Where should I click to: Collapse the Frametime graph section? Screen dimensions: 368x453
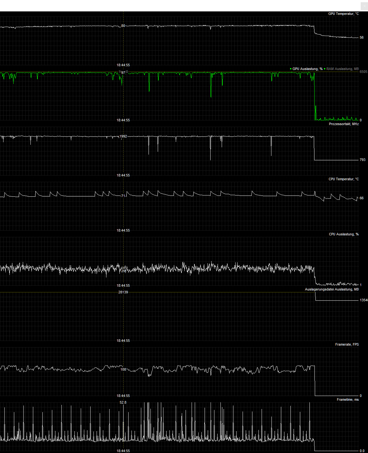[348, 399]
